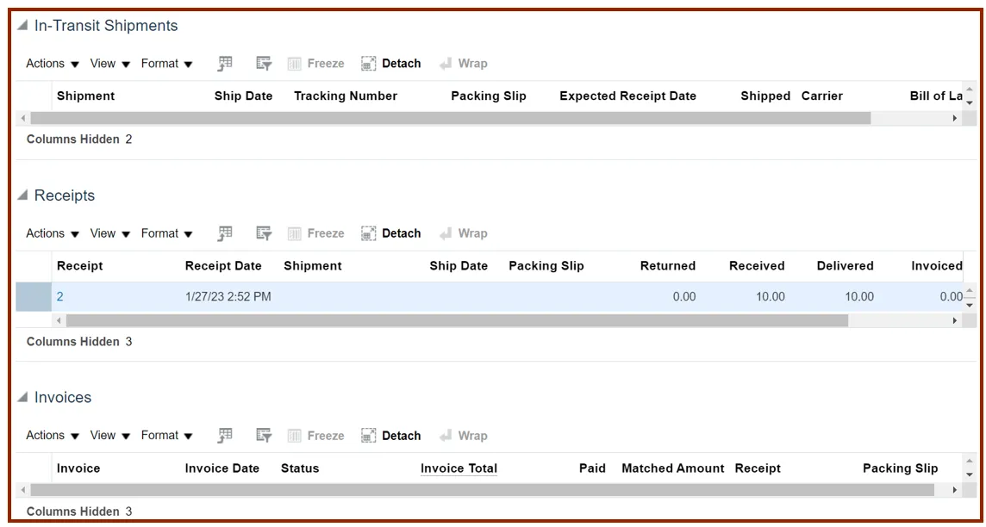Click Detach icon in In-Transit Shipments toolbar

pyautogui.click(x=369, y=64)
